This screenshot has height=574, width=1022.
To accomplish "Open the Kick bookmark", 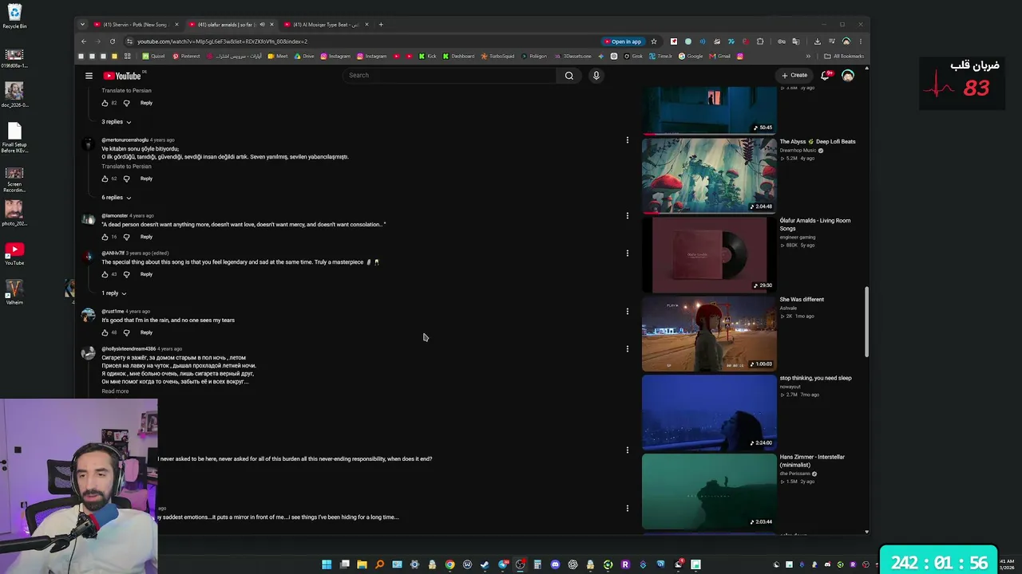I will [x=427, y=57].
